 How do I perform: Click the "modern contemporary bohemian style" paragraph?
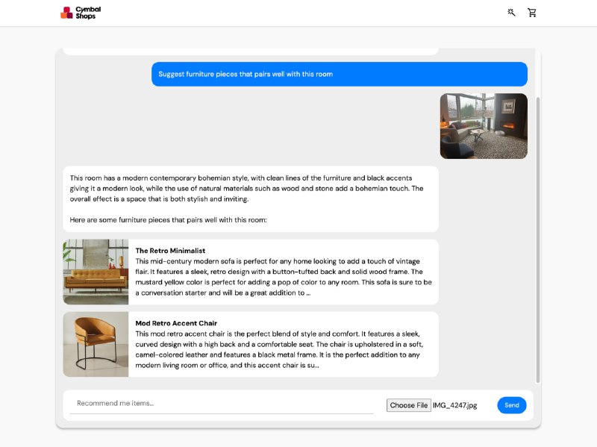click(246, 189)
